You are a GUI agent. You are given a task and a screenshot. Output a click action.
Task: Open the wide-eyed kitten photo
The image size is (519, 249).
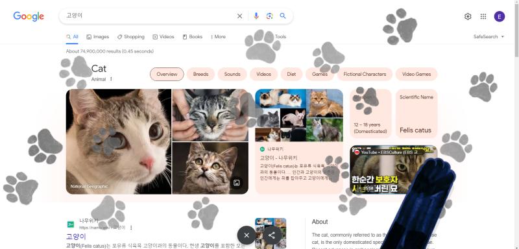click(210, 168)
